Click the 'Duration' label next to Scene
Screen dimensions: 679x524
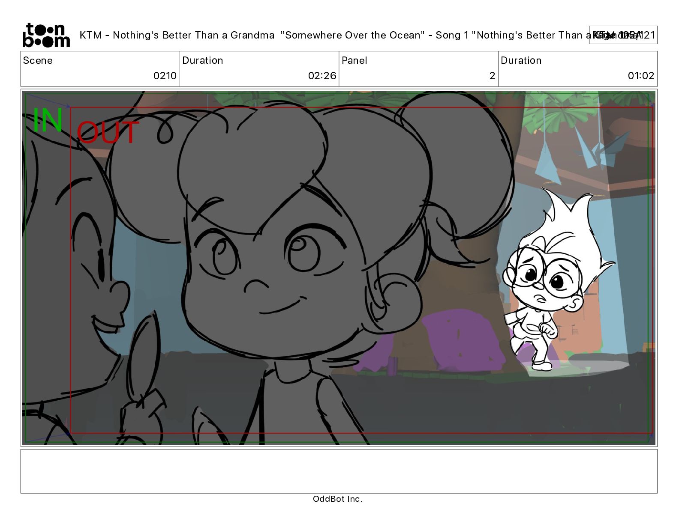click(203, 60)
